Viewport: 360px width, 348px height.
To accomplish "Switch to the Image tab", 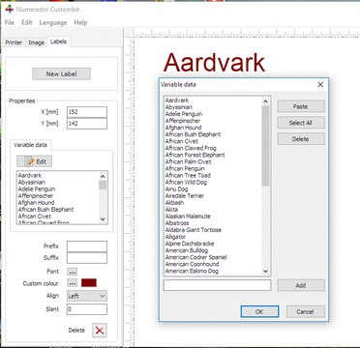I will pos(36,43).
